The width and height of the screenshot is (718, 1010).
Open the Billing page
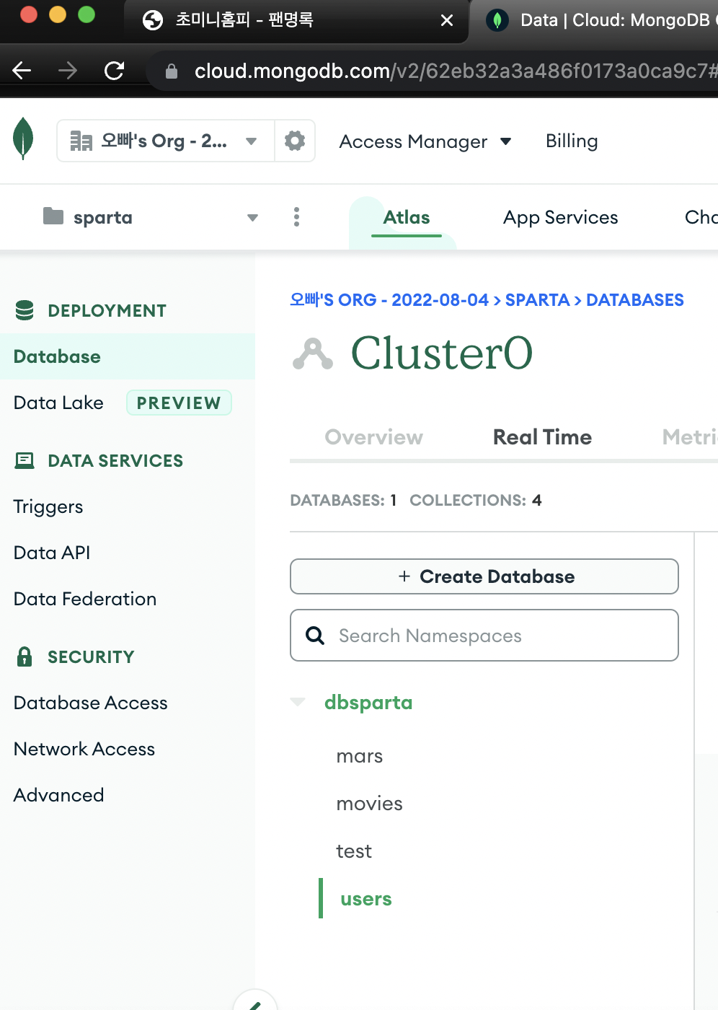tap(572, 141)
